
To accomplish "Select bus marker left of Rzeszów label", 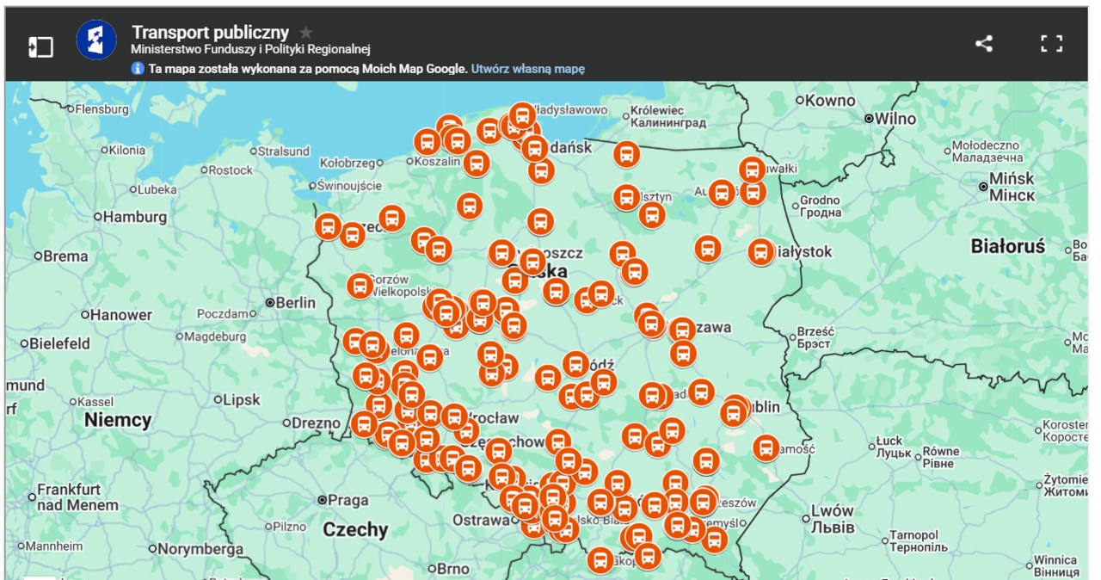I will click(x=704, y=503).
